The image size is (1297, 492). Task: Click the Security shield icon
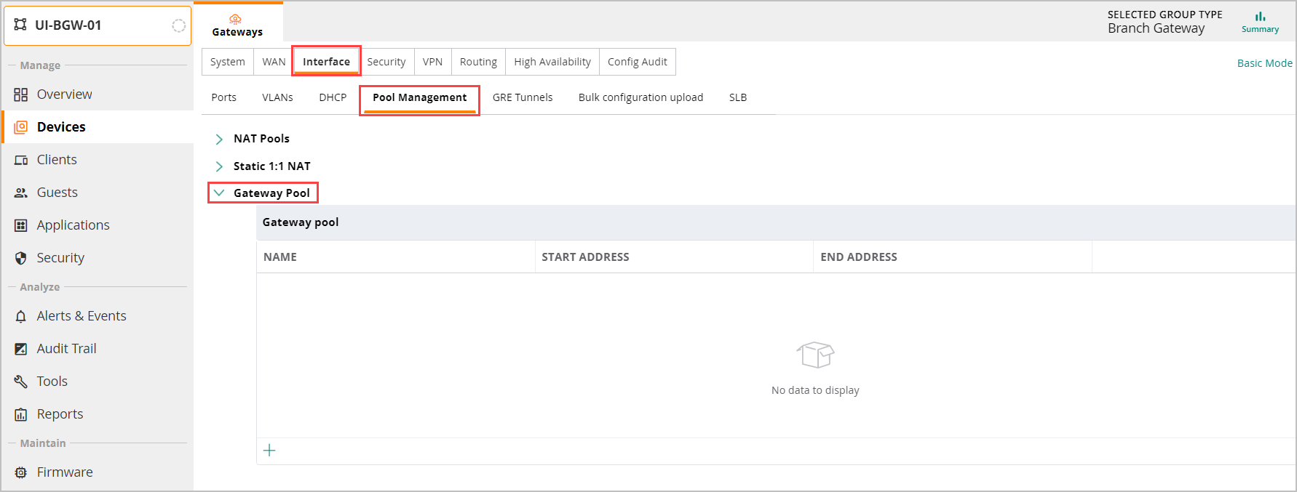click(21, 258)
